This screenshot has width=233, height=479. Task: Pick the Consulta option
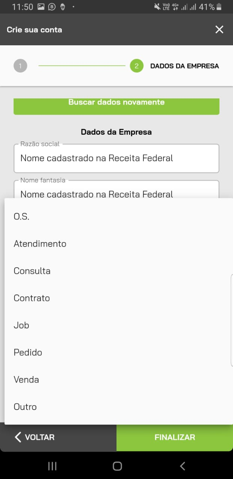point(32,271)
